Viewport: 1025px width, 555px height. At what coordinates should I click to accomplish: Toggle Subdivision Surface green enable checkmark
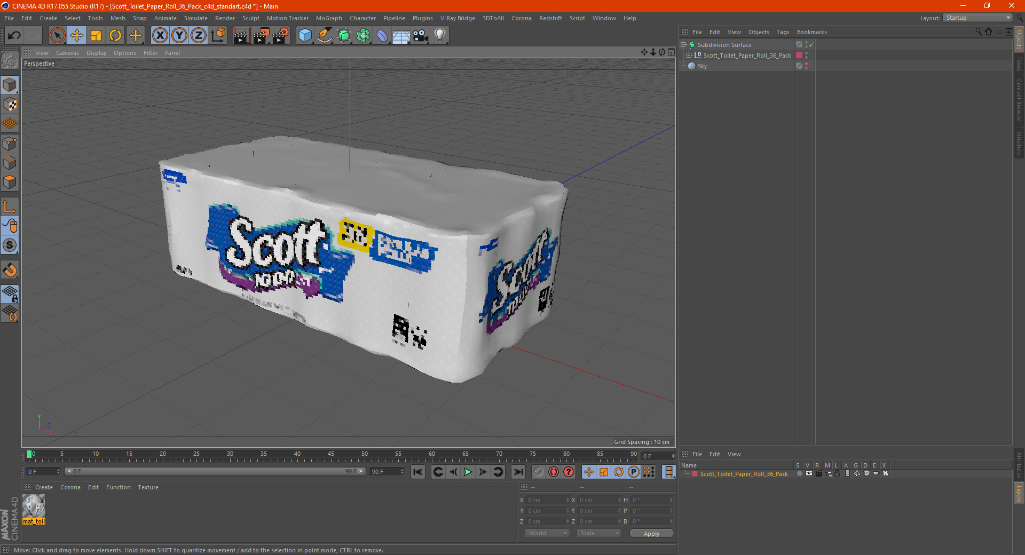811,45
